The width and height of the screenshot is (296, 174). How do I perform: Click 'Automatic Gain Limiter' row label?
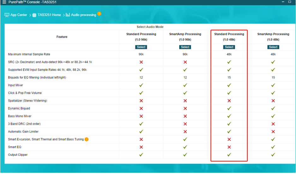23,132
